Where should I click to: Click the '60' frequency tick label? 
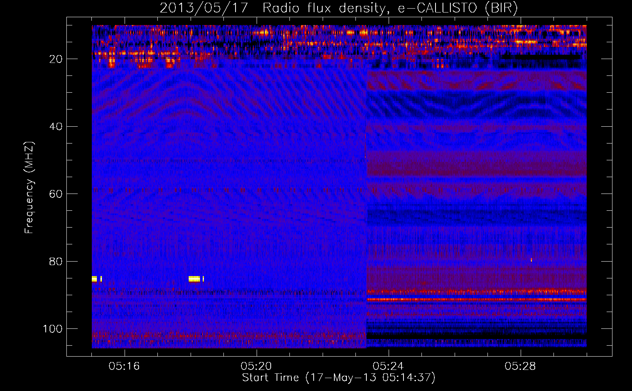click(56, 194)
